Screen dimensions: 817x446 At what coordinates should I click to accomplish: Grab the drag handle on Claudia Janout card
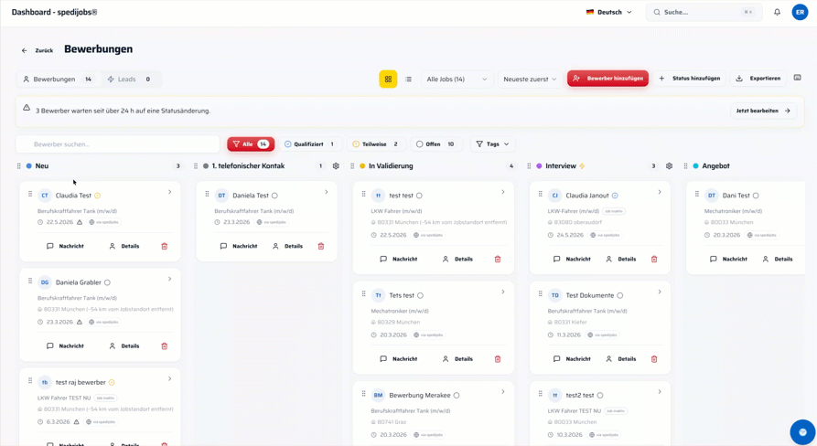click(541, 194)
